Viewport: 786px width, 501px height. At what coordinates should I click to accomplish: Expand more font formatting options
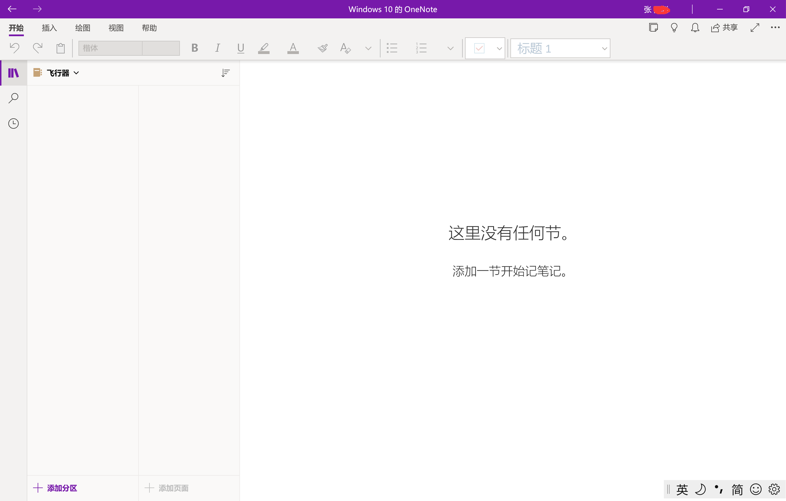368,48
